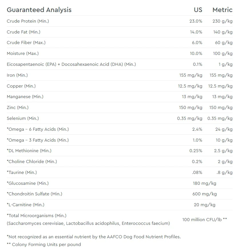238x250 pixels.
Task: Click the 100 million CFU/lb value
Action: [x=205, y=220]
